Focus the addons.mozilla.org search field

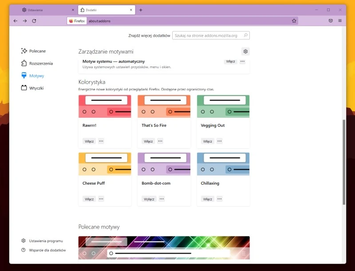(x=208, y=35)
